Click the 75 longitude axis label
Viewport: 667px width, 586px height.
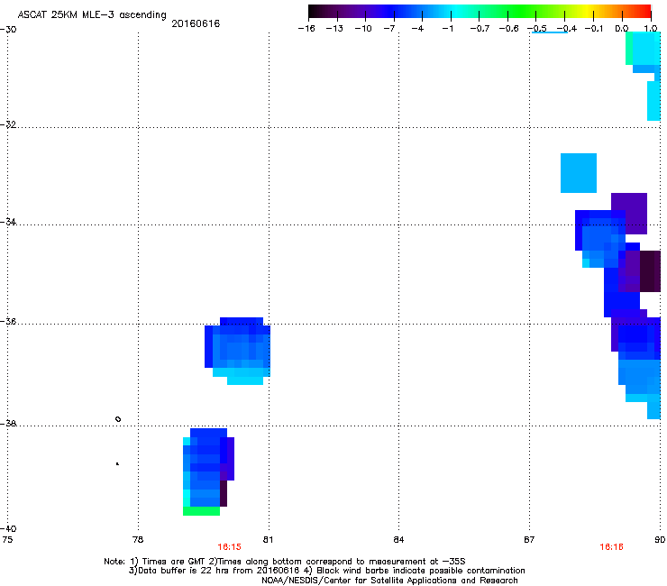coord(7,540)
